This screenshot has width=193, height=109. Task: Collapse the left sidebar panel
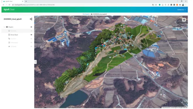pyautogui.click(x=35, y=62)
